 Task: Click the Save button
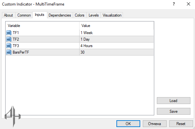(x=173, y=111)
